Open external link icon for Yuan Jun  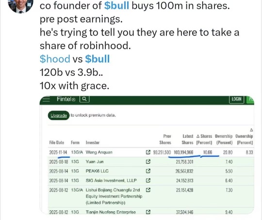pyautogui.click(x=148, y=162)
